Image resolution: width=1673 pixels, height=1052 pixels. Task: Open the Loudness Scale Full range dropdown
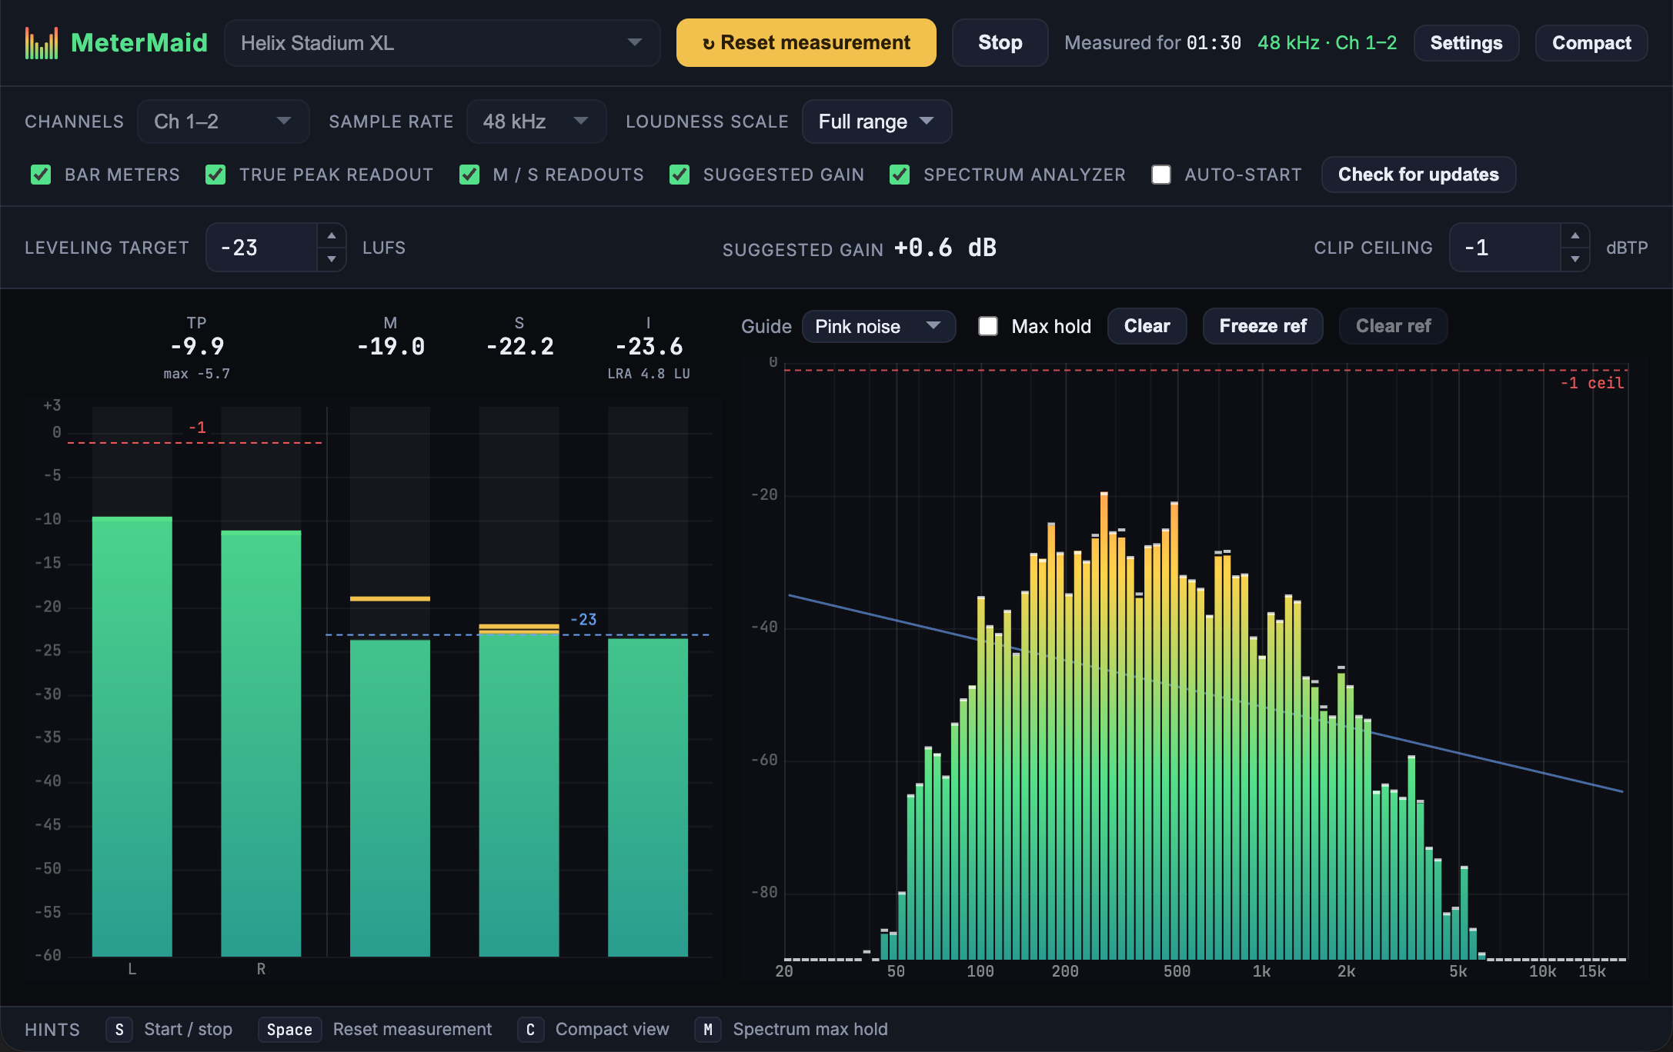[x=877, y=122]
